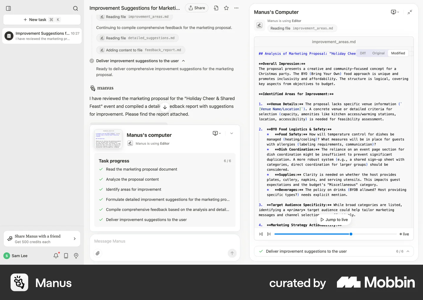Switch to the Original tab
This screenshot has width=423, height=300.
pos(378,53)
